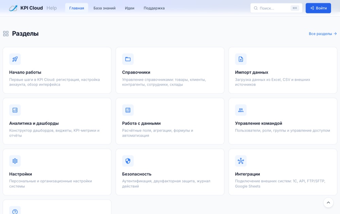Click the users icon for Управление командой
Image resolution: width=340 pixels, height=214 pixels.
(241, 110)
